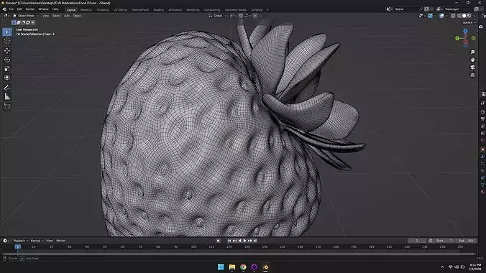This screenshot has height=273, width=486.
Task: Pick the Annotate pencil tool
Action: pyautogui.click(x=7, y=88)
